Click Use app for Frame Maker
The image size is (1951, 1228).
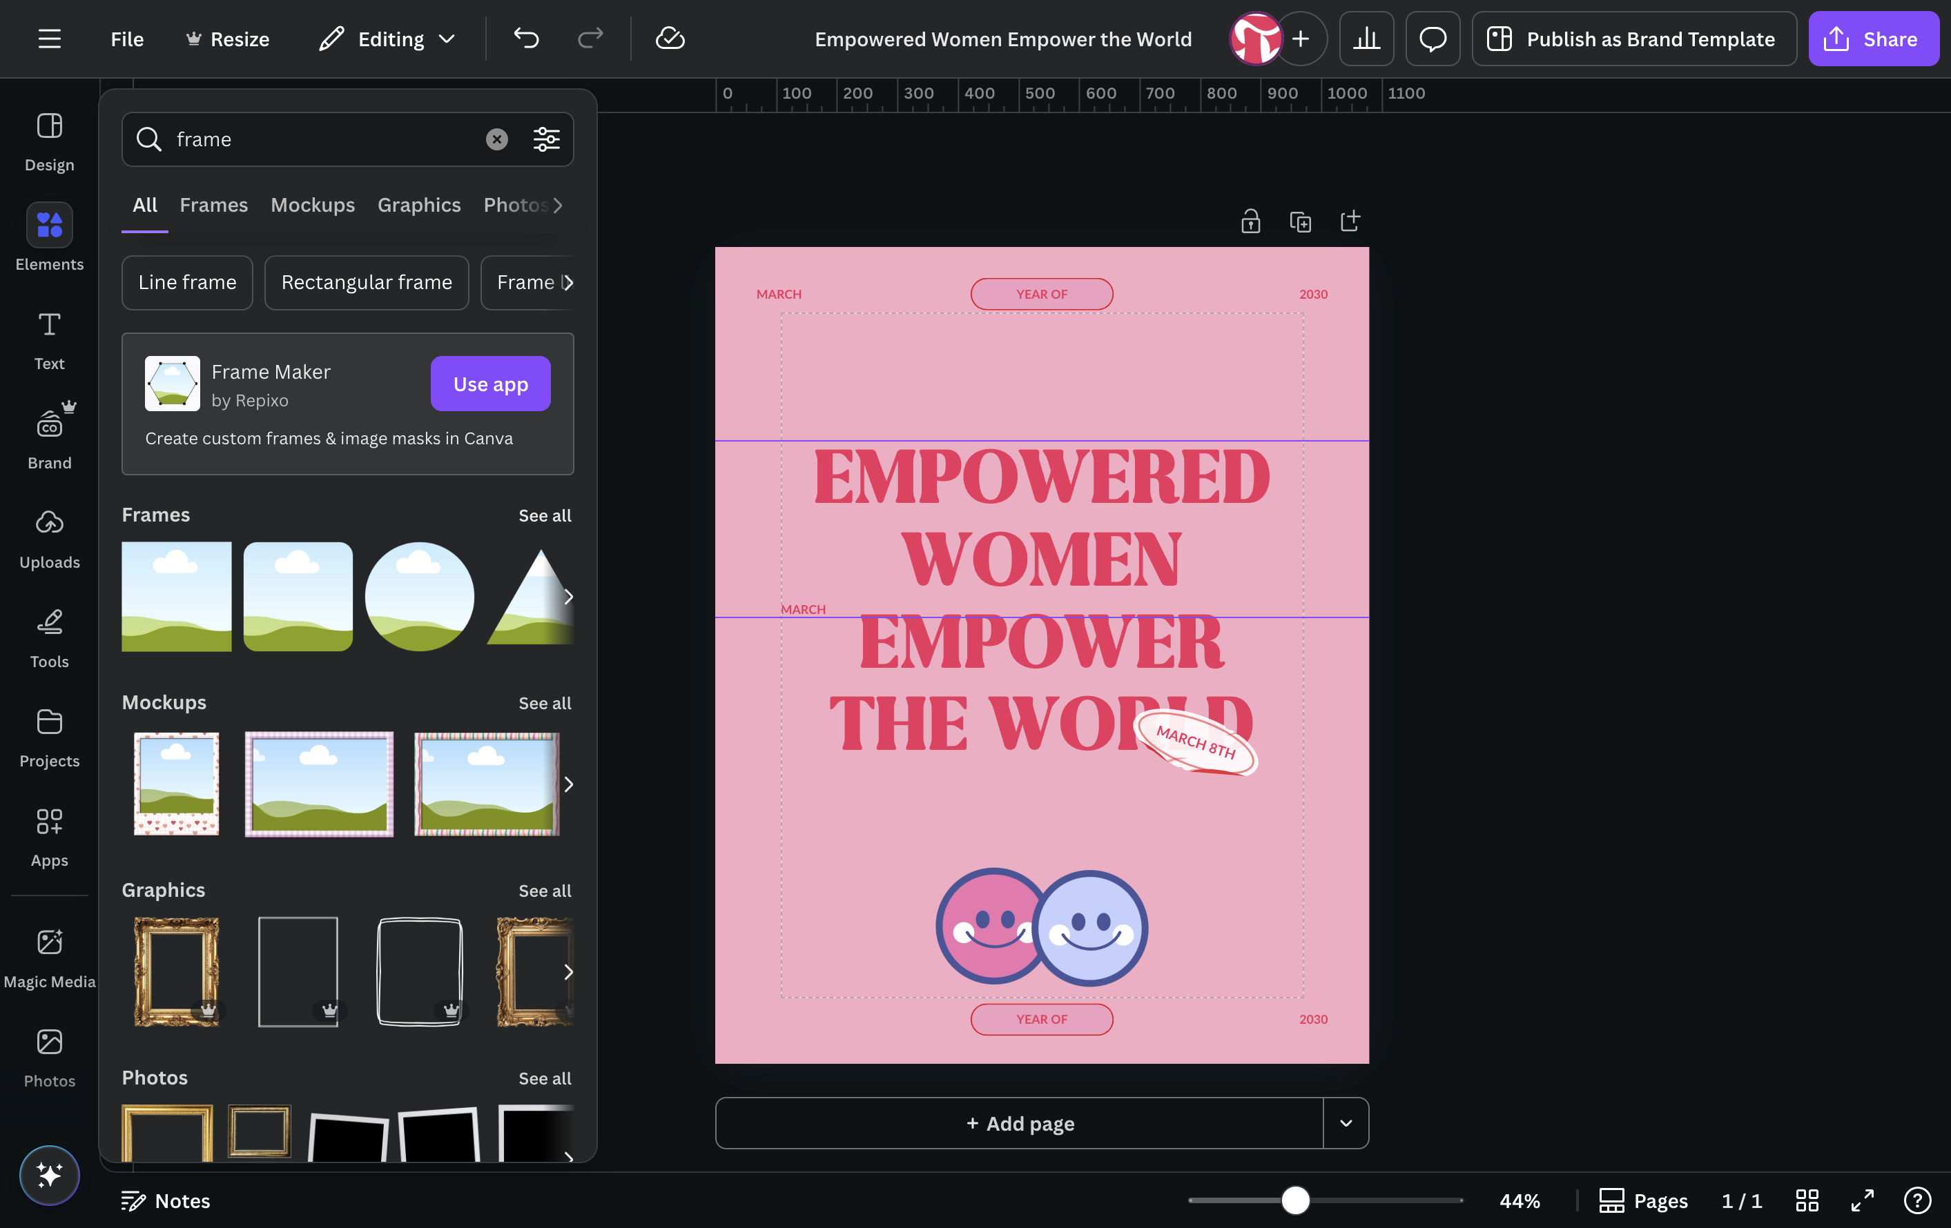click(490, 384)
